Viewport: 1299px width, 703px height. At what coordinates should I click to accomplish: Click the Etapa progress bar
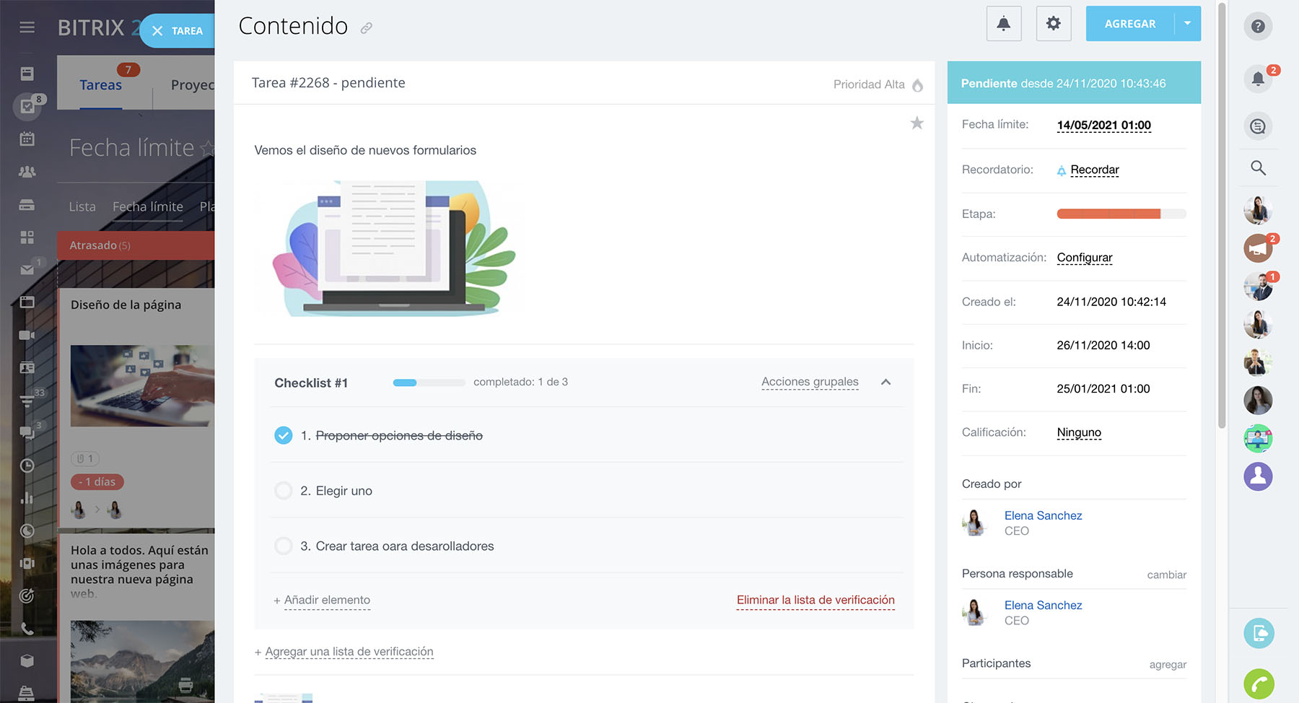(1121, 214)
